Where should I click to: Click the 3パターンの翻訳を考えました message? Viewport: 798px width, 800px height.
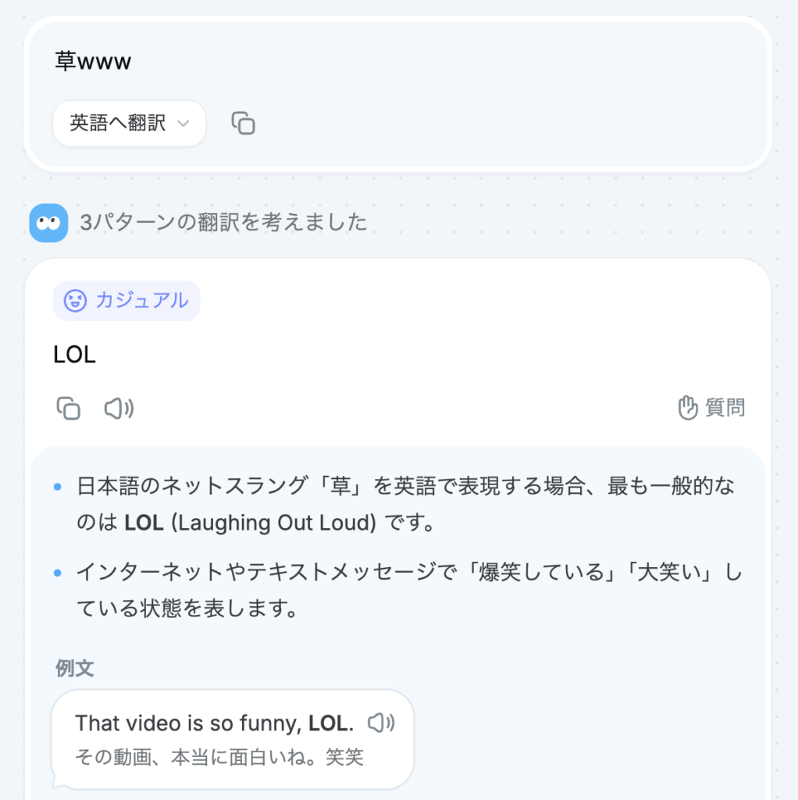pos(223,223)
